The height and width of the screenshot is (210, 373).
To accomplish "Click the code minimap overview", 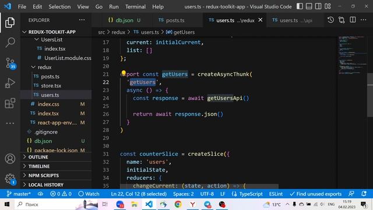I will (x=352, y=55).
